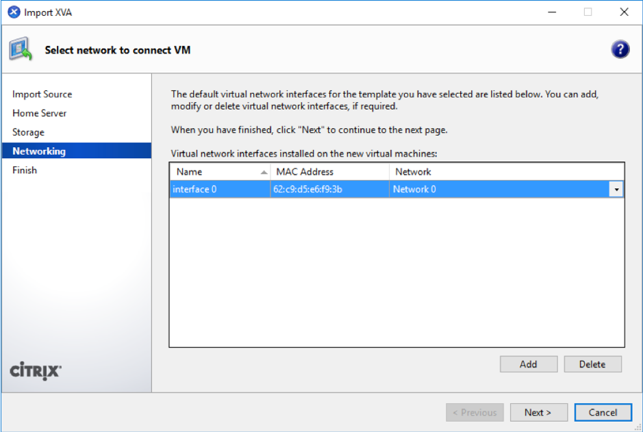Click the import wizard icon in header
Image resolution: width=643 pixels, height=432 pixels.
tap(21, 49)
